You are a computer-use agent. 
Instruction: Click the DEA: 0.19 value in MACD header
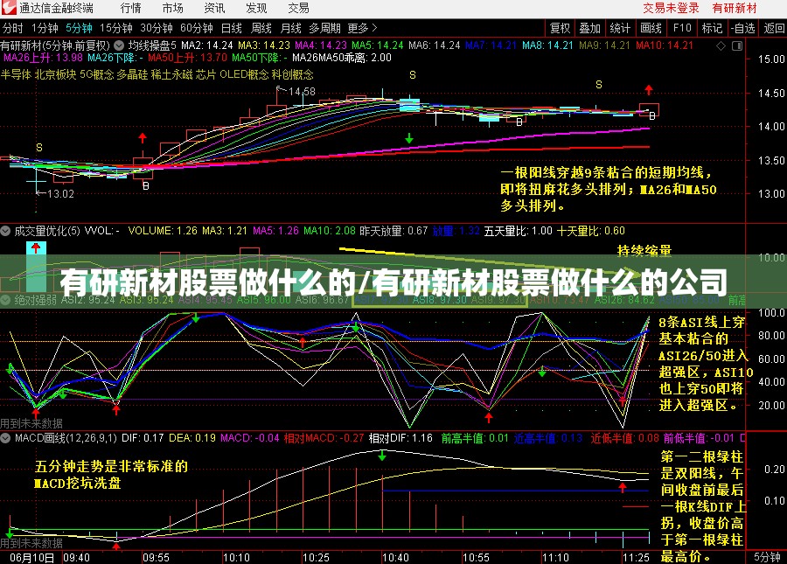192,438
